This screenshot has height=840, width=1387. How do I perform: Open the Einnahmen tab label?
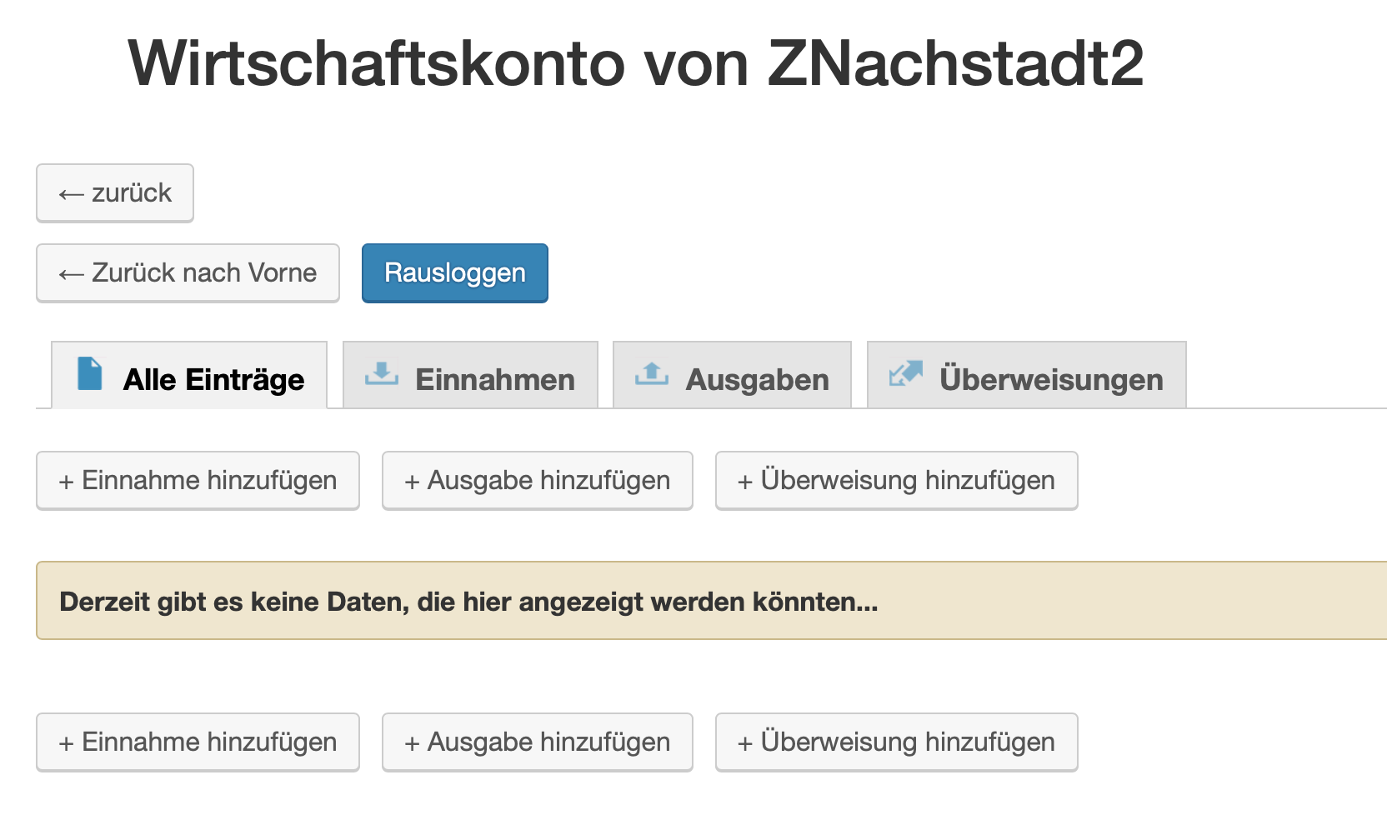pos(495,380)
